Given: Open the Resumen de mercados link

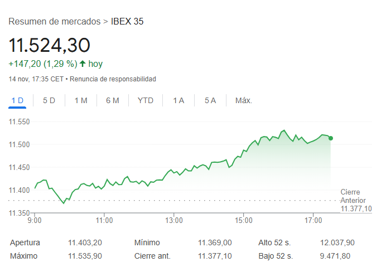Looking at the screenshot, I should (x=54, y=22).
